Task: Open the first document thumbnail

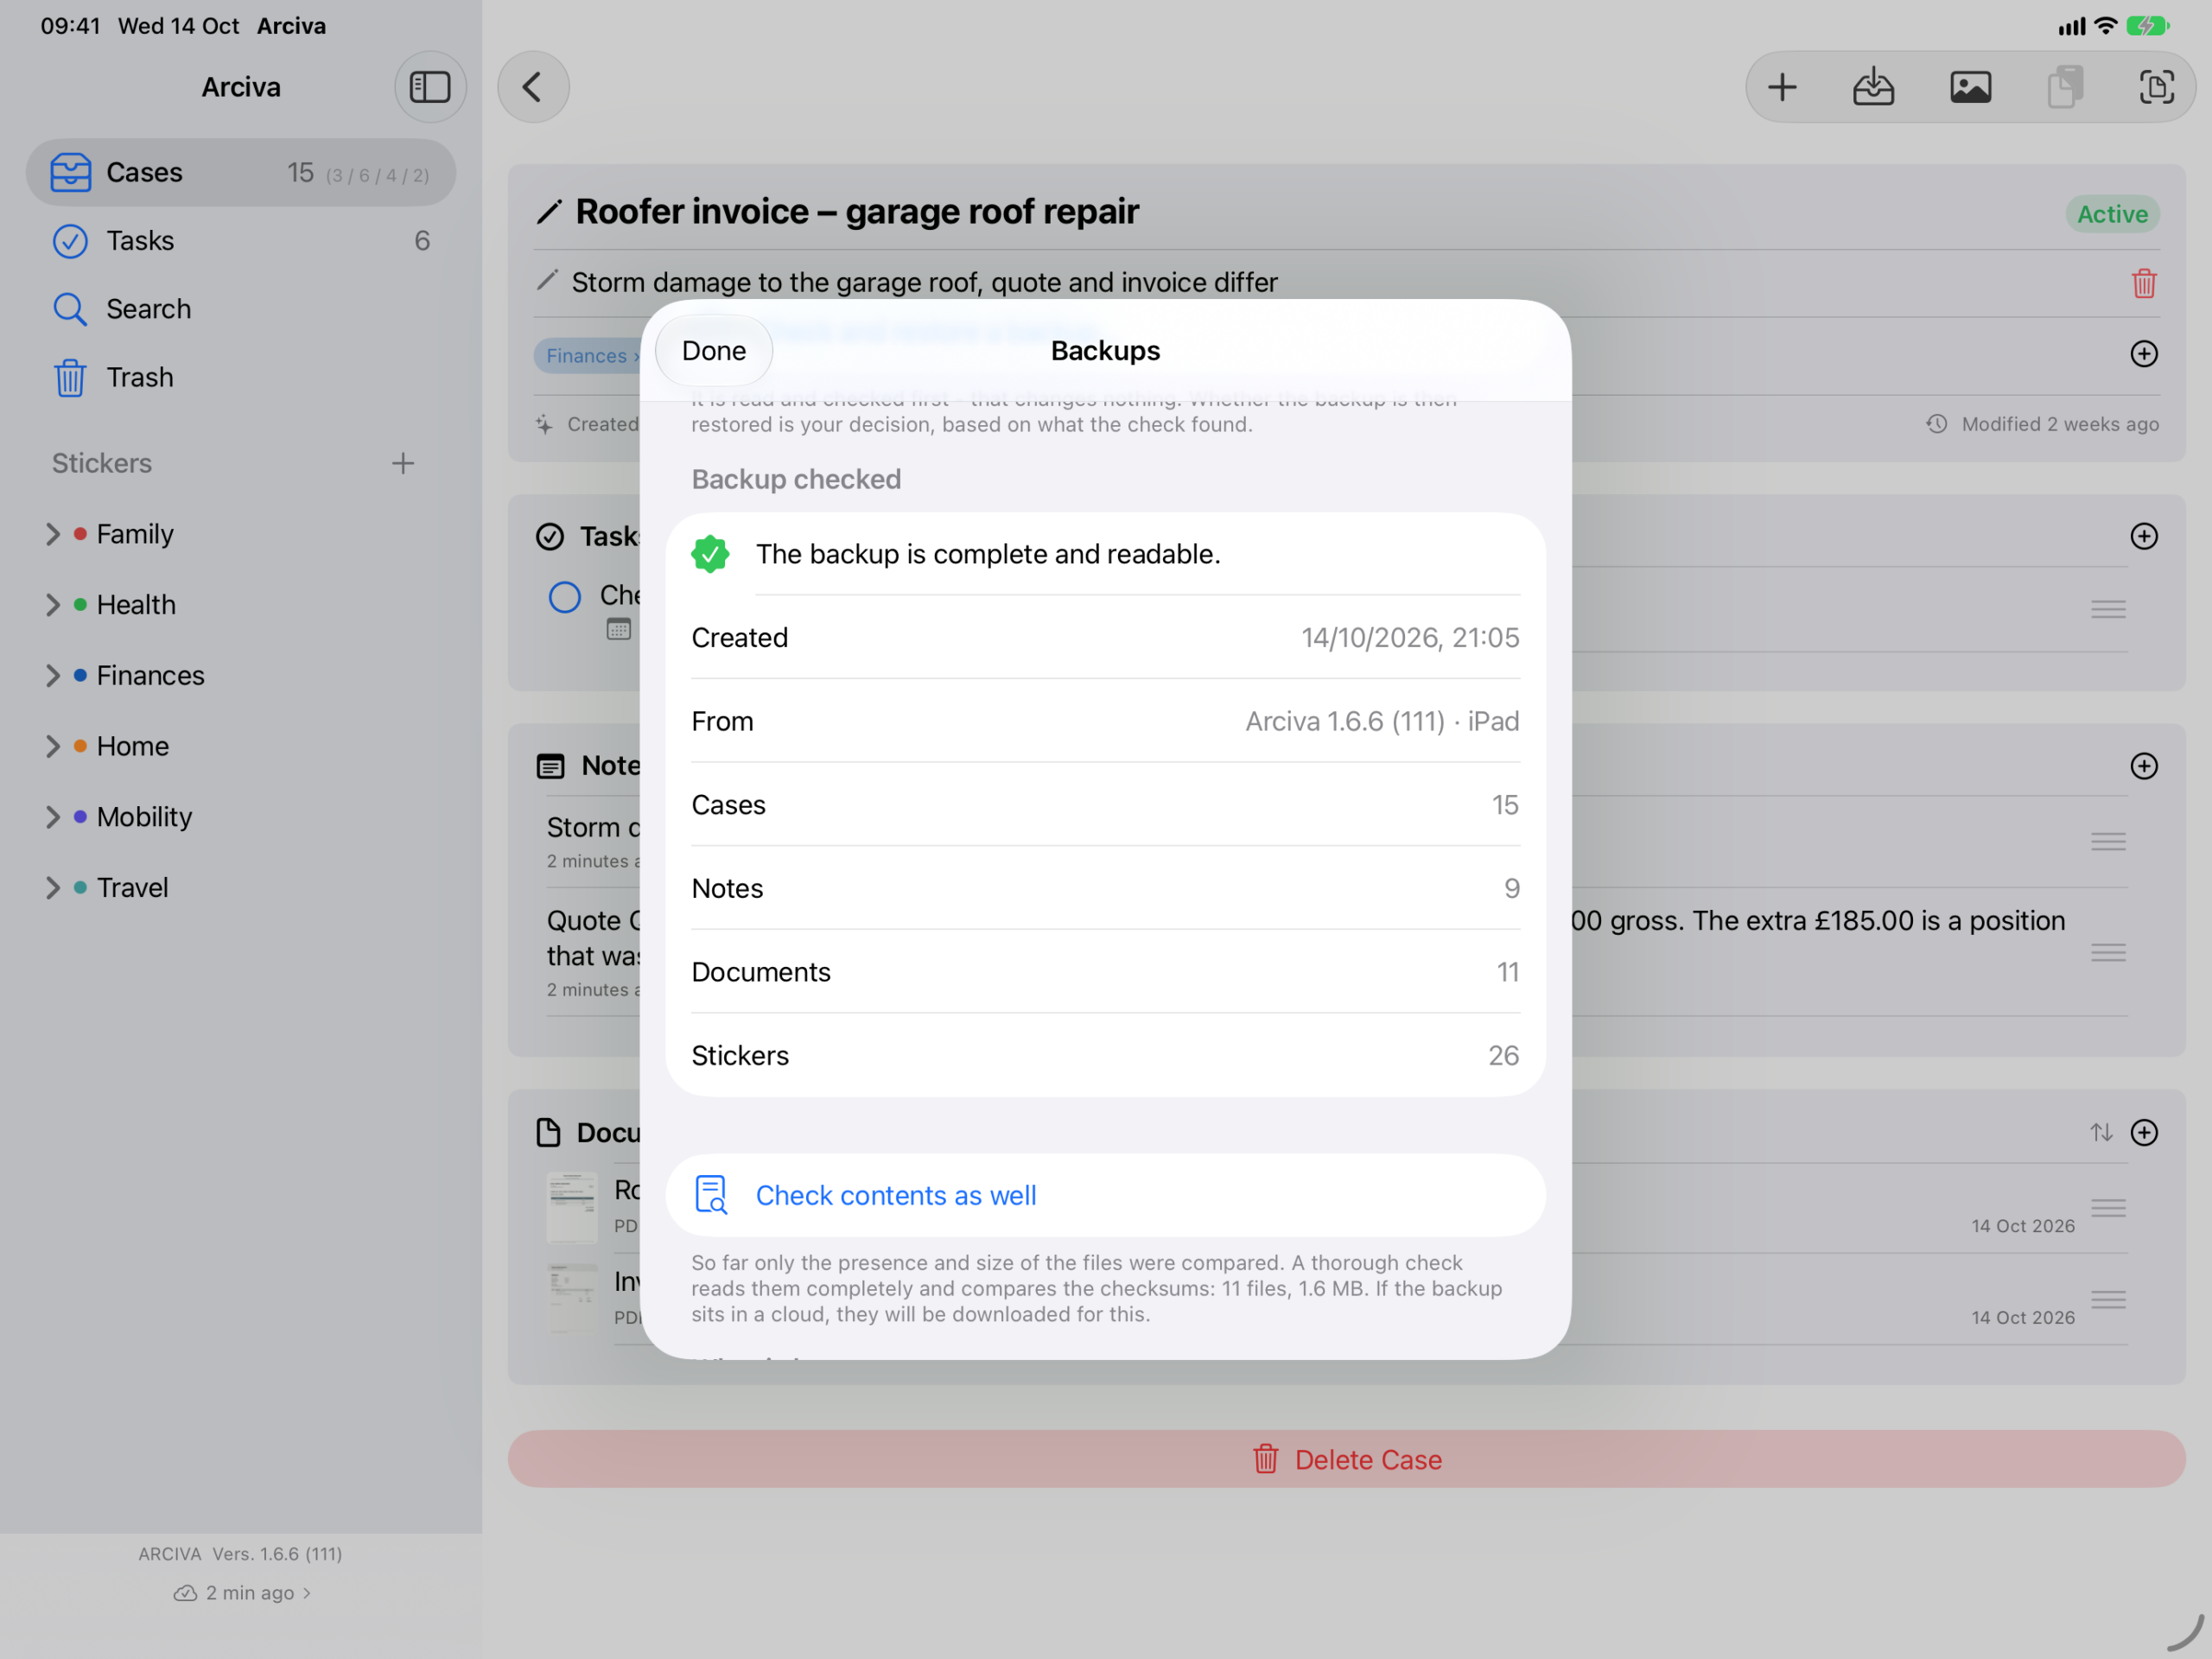Action: tap(573, 1207)
